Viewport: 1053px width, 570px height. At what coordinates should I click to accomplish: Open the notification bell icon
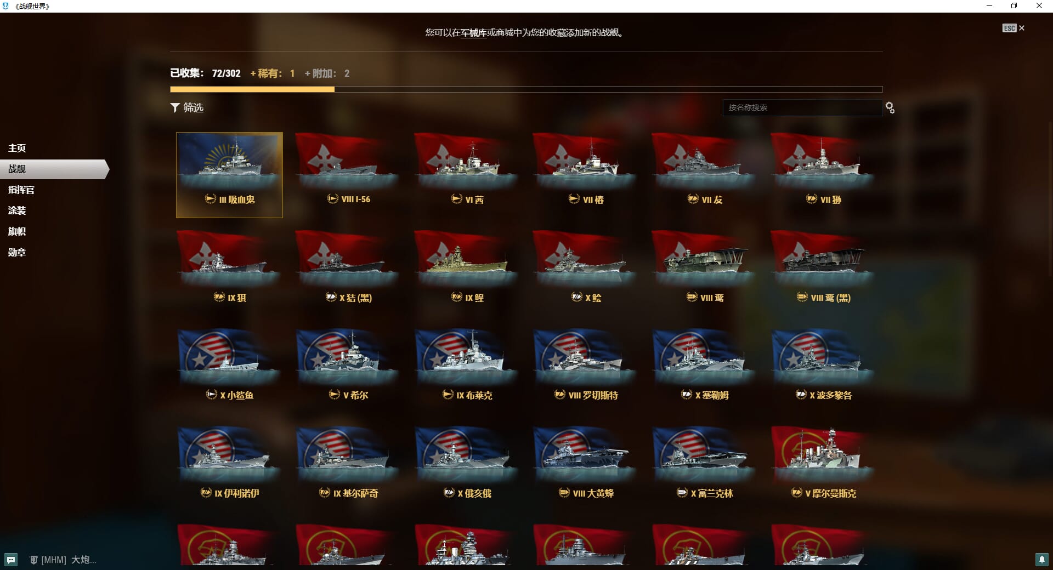pyautogui.click(x=1041, y=560)
